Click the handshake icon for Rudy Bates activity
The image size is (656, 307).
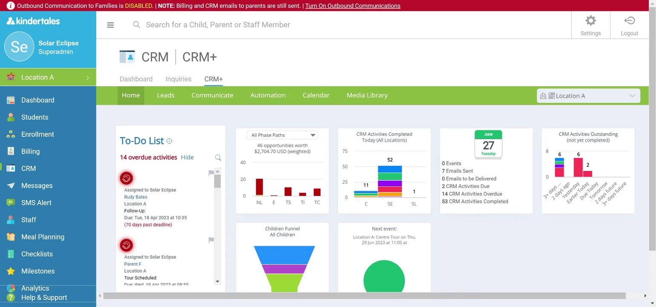tap(127, 178)
